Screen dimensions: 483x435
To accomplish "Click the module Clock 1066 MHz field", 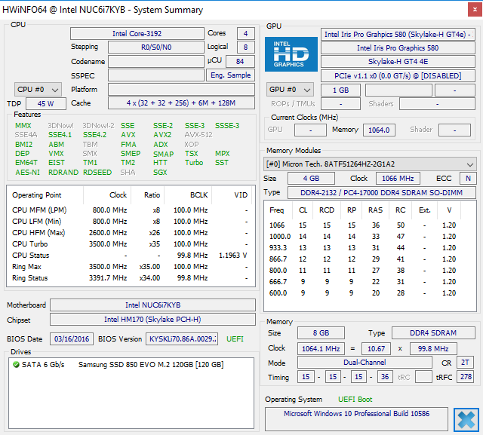I will pos(398,179).
